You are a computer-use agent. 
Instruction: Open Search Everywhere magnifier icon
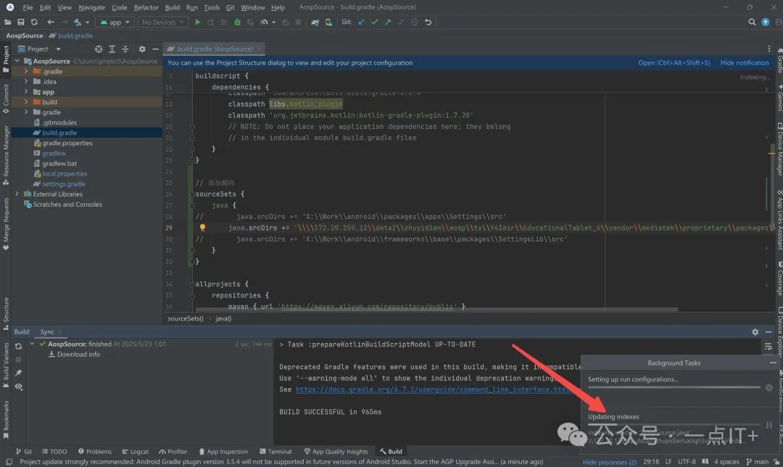click(x=752, y=22)
